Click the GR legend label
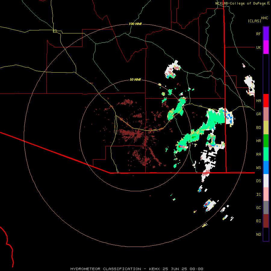271x271 pixels. [258, 114]
